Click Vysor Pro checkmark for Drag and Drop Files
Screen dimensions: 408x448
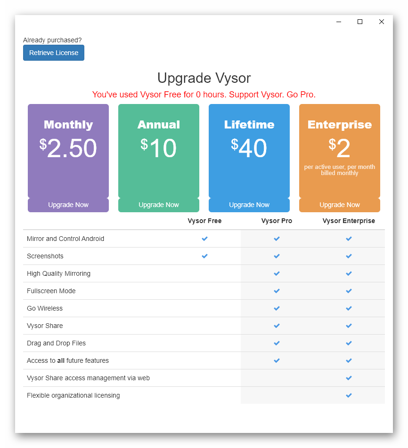click(277, 343)
